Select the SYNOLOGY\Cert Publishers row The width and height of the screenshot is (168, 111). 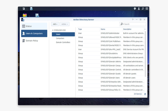[x=111, y=41]
